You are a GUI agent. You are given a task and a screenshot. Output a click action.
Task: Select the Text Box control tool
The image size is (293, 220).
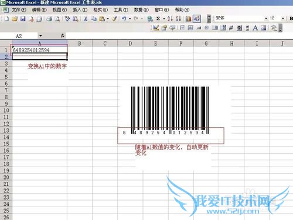pos(190,28)
